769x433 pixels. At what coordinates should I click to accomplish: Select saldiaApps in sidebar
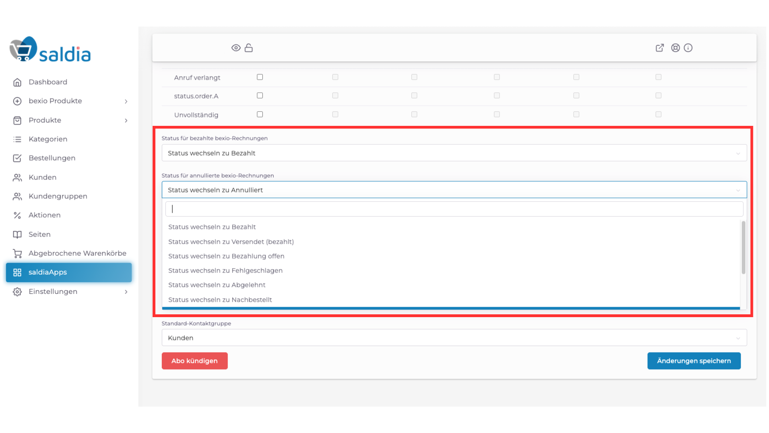pyautogui.click(x=69, y=272)
